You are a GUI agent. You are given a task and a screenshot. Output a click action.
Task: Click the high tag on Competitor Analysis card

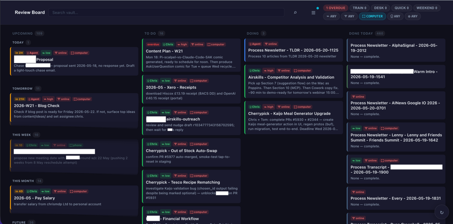pyautogui.click(x=269, y=71)
